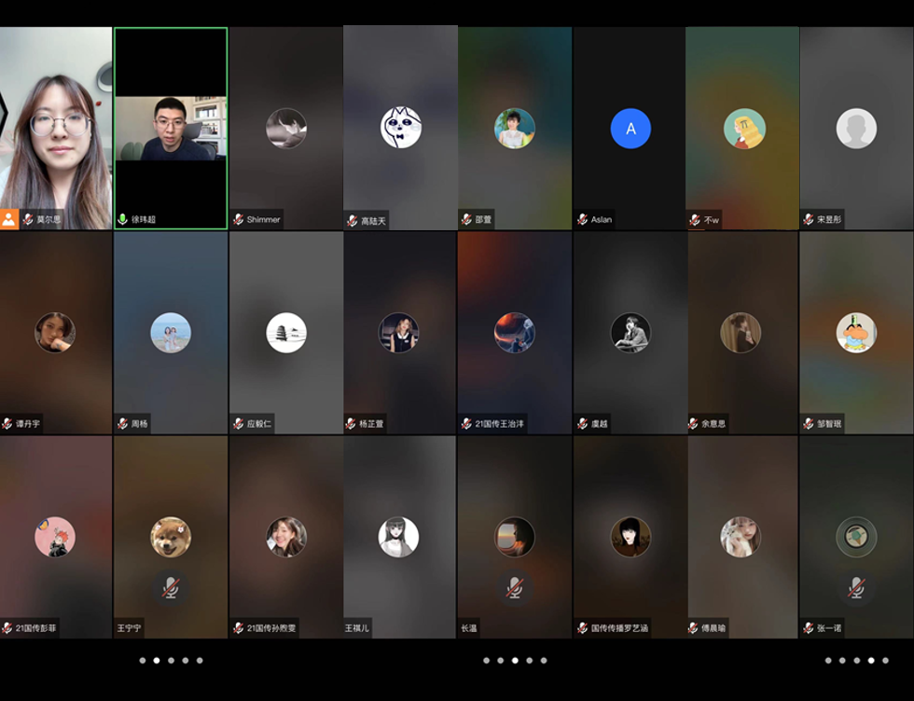Click the first dot in the leftmost page indicator
The height and width of the screenshot is (701, 914).
point(142,660)
